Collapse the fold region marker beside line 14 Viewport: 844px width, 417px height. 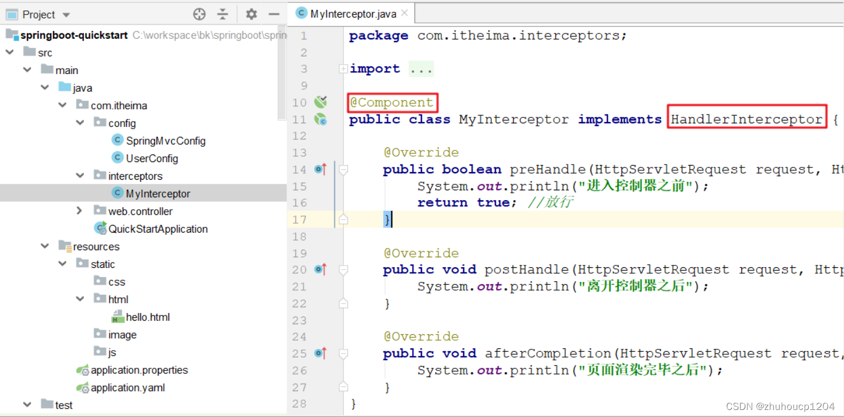[343, 169]
